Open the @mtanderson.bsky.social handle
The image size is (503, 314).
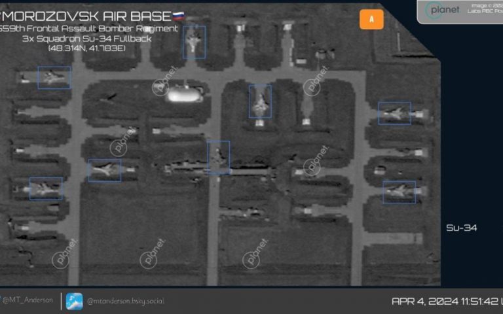click(x=126, y=301)
